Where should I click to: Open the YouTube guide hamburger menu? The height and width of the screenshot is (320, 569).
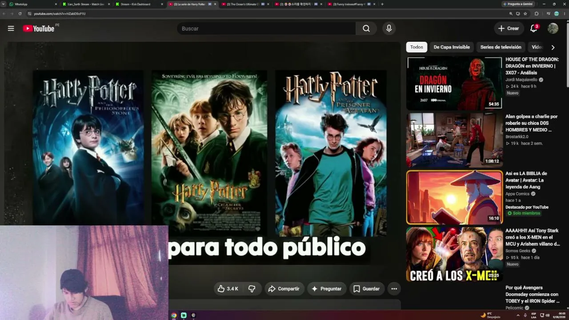[11, 28]
